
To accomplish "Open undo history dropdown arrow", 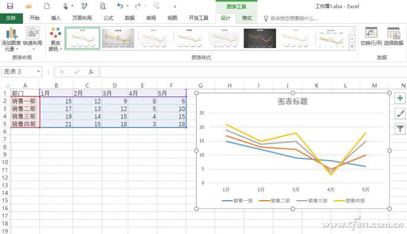I will 127,6.
